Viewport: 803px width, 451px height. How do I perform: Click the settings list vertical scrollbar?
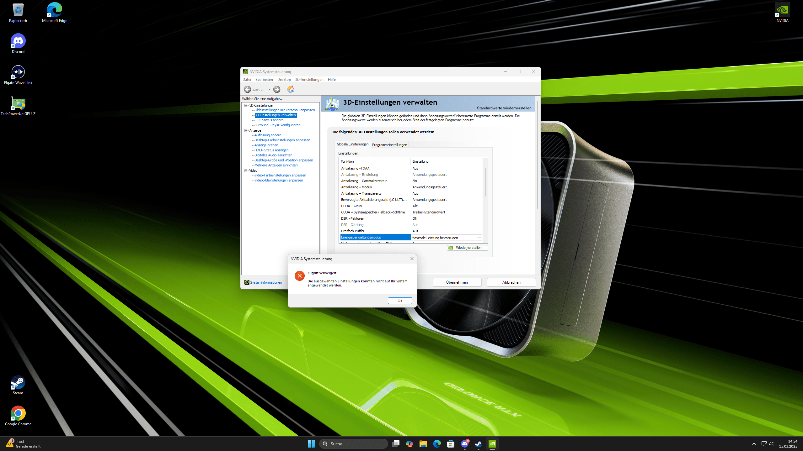[485, 182]
